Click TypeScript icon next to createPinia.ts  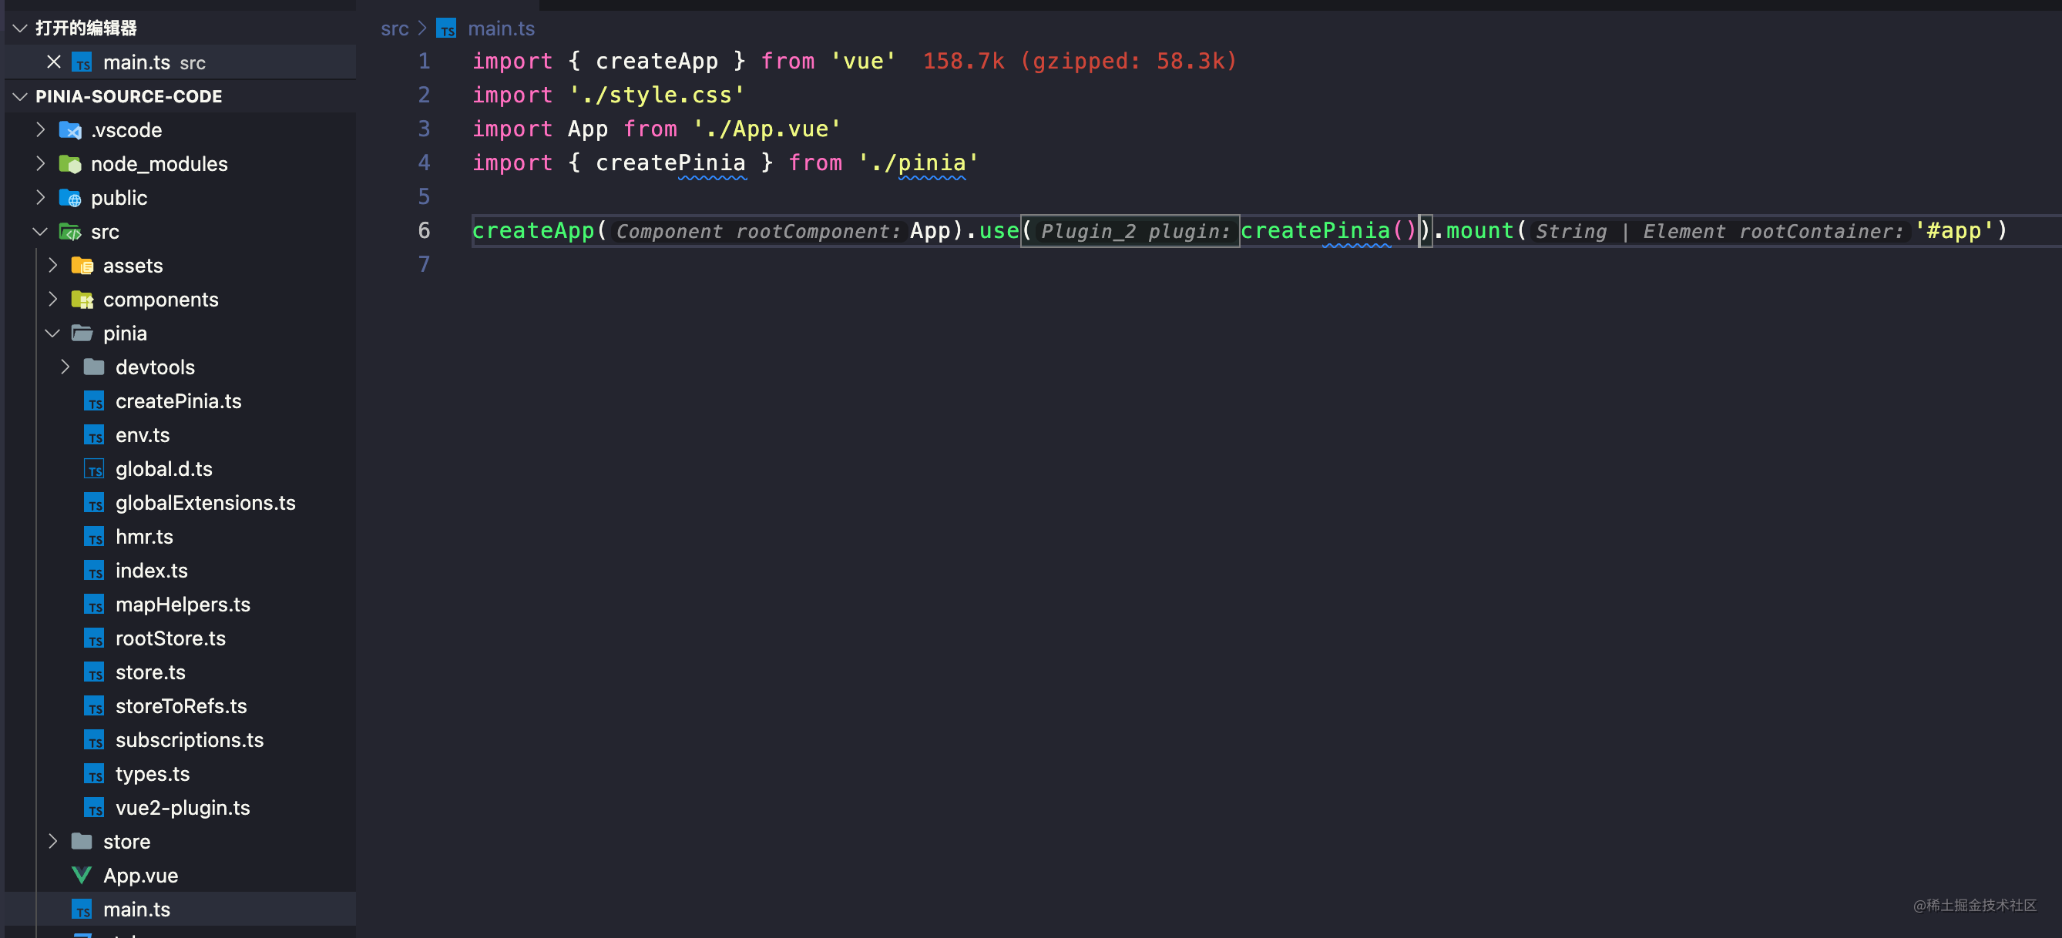[x=95, y=401]
